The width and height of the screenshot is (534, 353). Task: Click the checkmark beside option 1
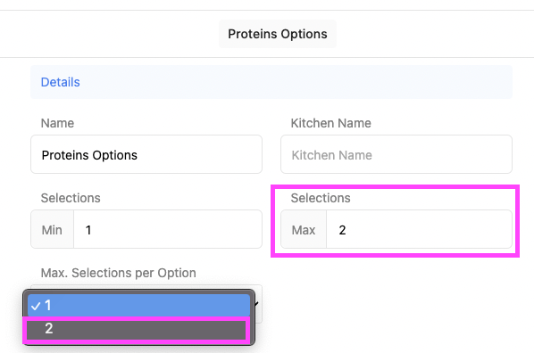coord(36,306)
